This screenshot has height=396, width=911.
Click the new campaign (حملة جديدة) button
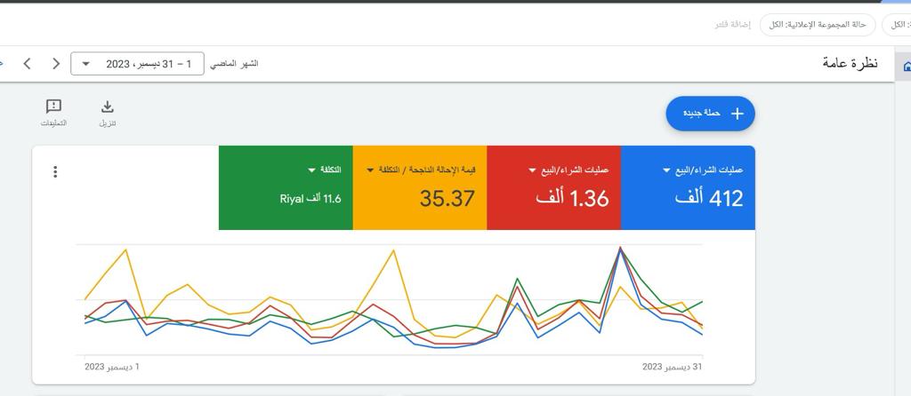click(x=710, y=114)
